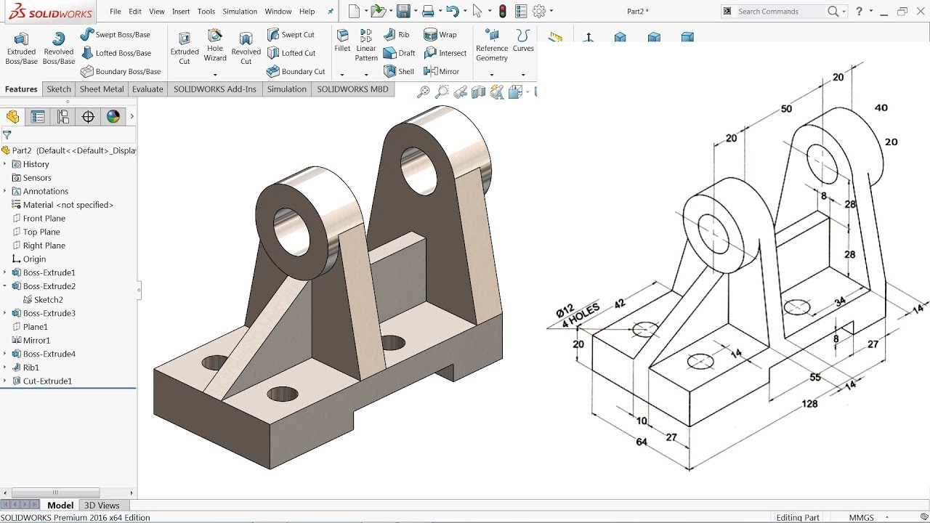930x523 pixels.
Task: Select the Extruded Boss/Base tool
Action: [x=21, y=48]
